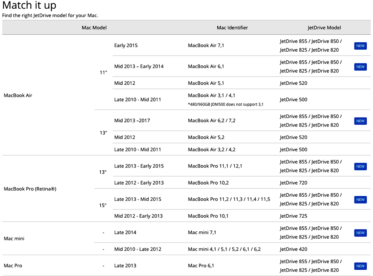Select the Mac Pro category cell
The height and width of the screenshot is (276, 373).
[13, 266]
